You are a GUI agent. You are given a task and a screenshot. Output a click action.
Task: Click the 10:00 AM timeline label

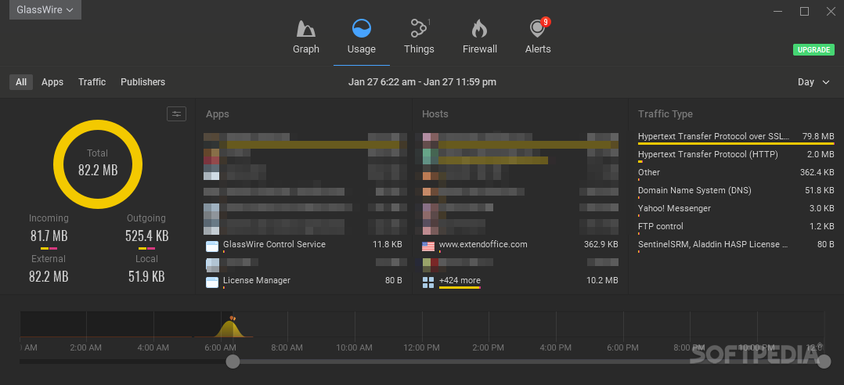354,348
